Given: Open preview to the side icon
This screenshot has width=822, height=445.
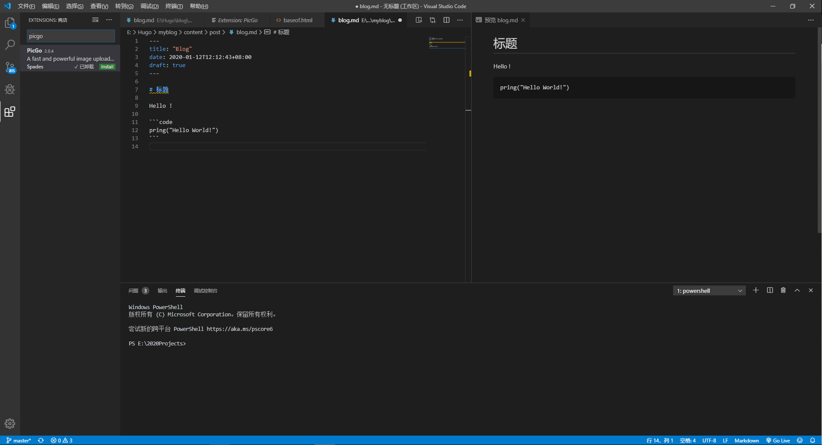Looking at the screenshot, I should click(x=418, y=20).
